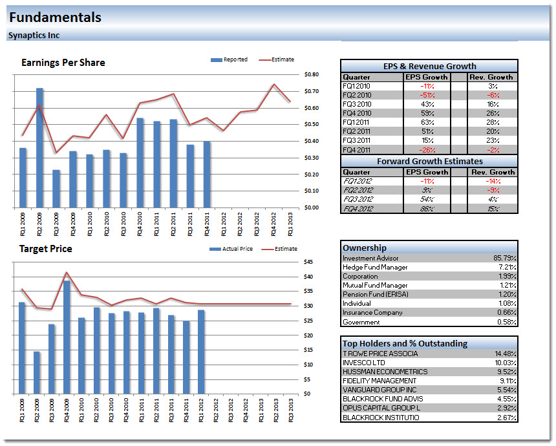The width and height of the screenshot is (556, 446).
Task: Select the Mutual Fund Manager row
Action: (x=429, y=286)
